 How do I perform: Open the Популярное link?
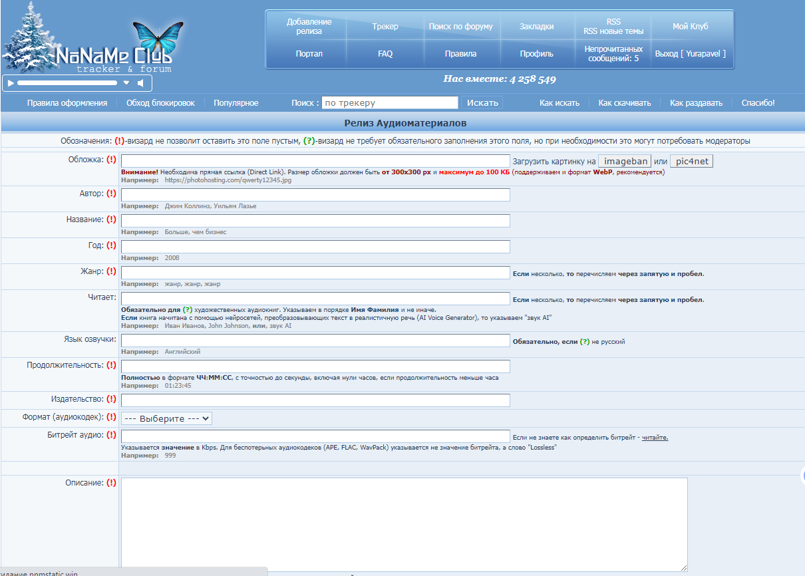(236, 103)
